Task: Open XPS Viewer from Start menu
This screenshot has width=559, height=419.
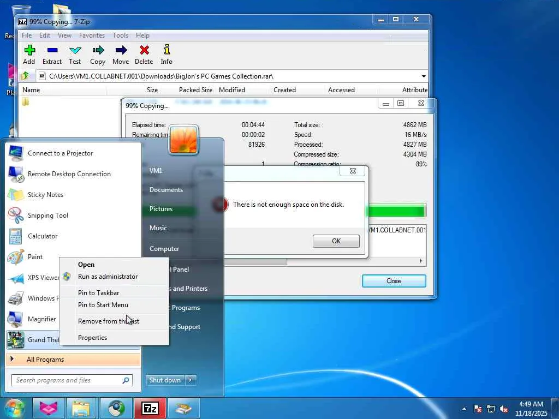Action: (x=33, y=278)
